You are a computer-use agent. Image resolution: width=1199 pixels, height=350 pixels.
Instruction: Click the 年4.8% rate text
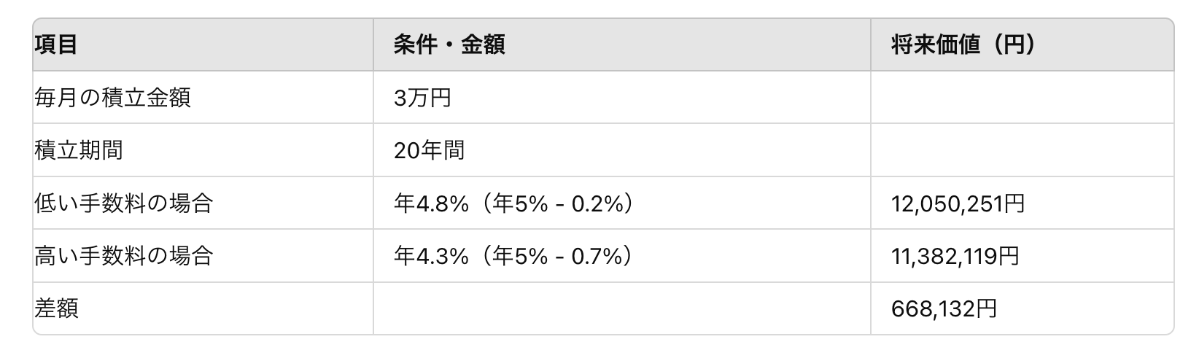coord(430,203)
